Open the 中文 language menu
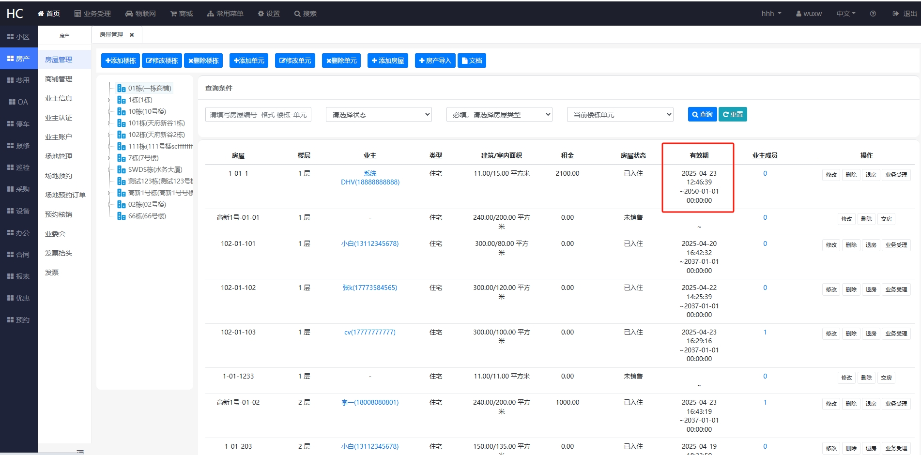 coord(845,14)
